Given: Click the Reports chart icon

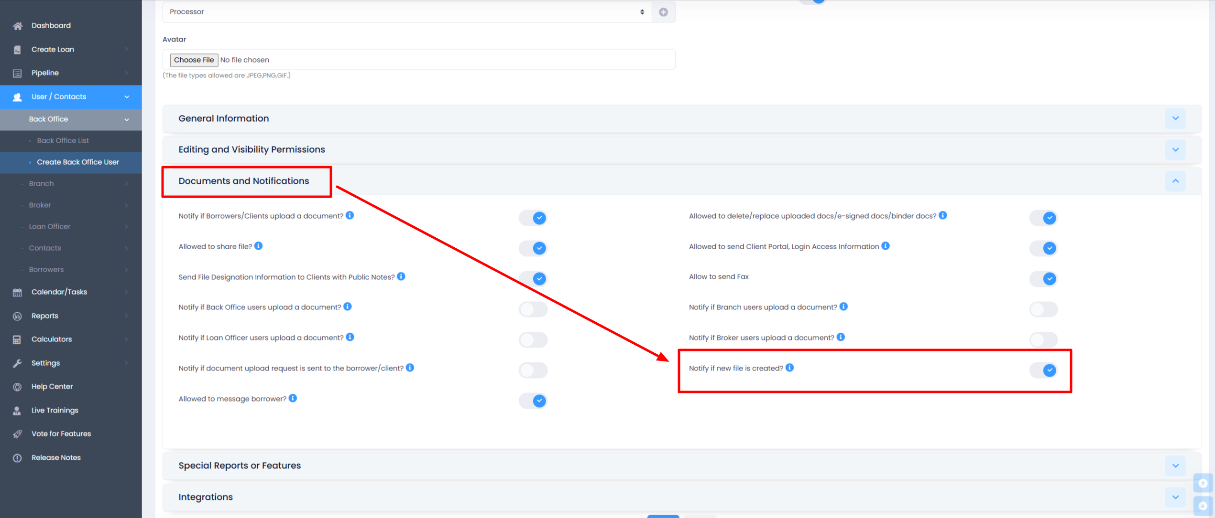Looking at the screenshot, I should point(18,316).
